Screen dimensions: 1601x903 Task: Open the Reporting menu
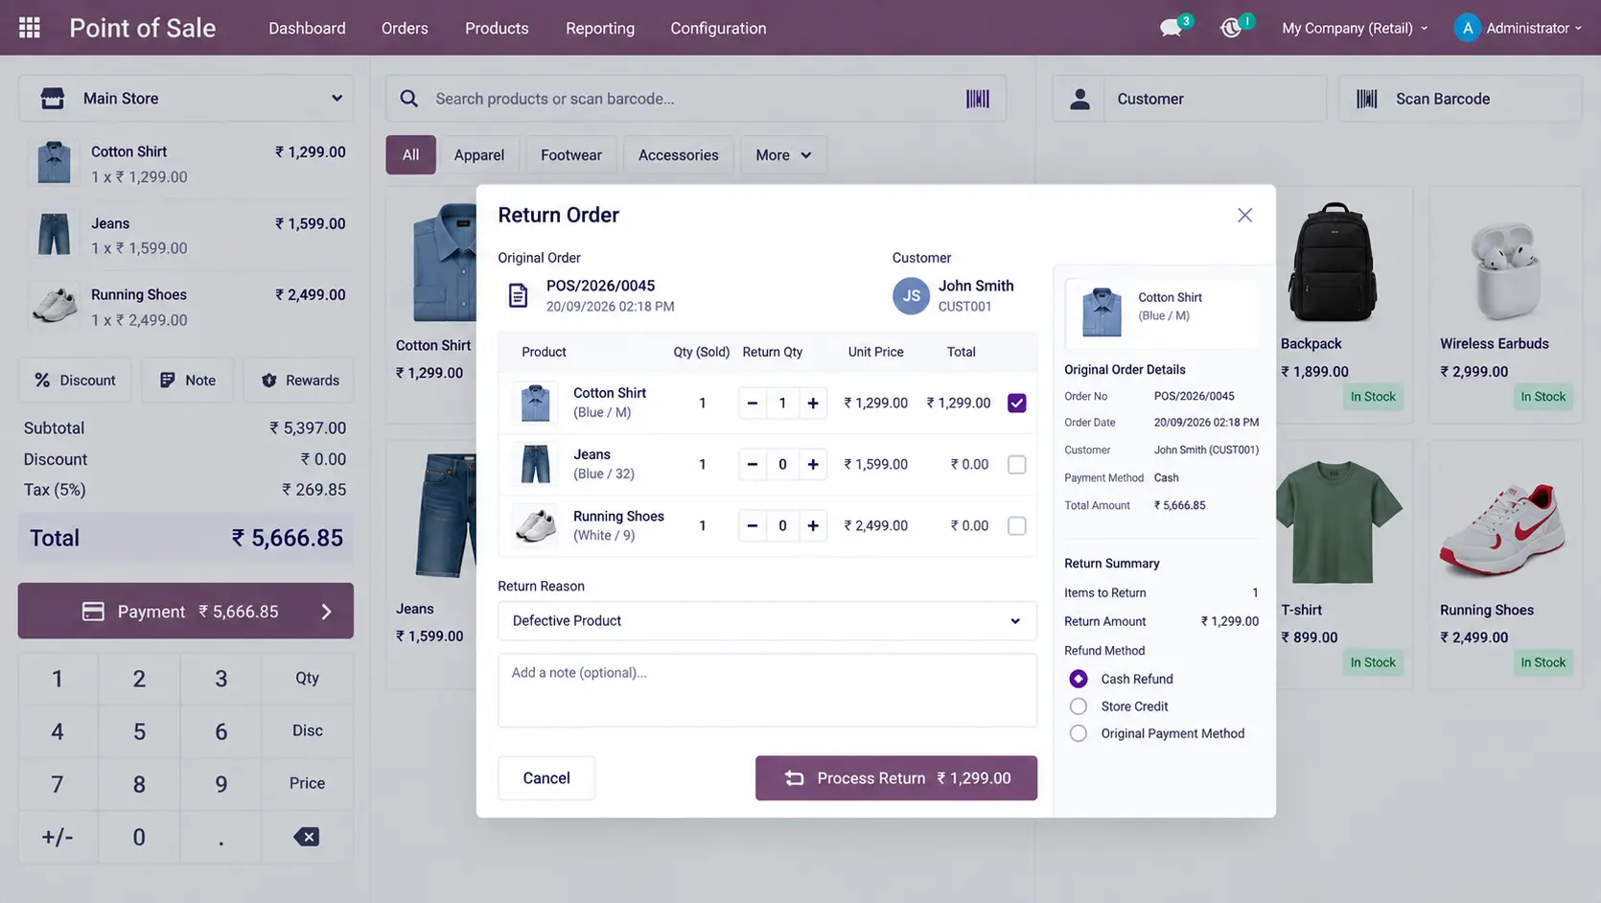tap(600, 28)
